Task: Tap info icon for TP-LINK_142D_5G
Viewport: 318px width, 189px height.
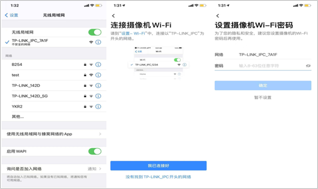Action: [x=99, y=96]
